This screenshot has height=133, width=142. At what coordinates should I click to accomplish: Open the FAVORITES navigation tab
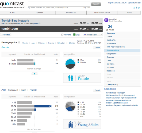[71, 13]
